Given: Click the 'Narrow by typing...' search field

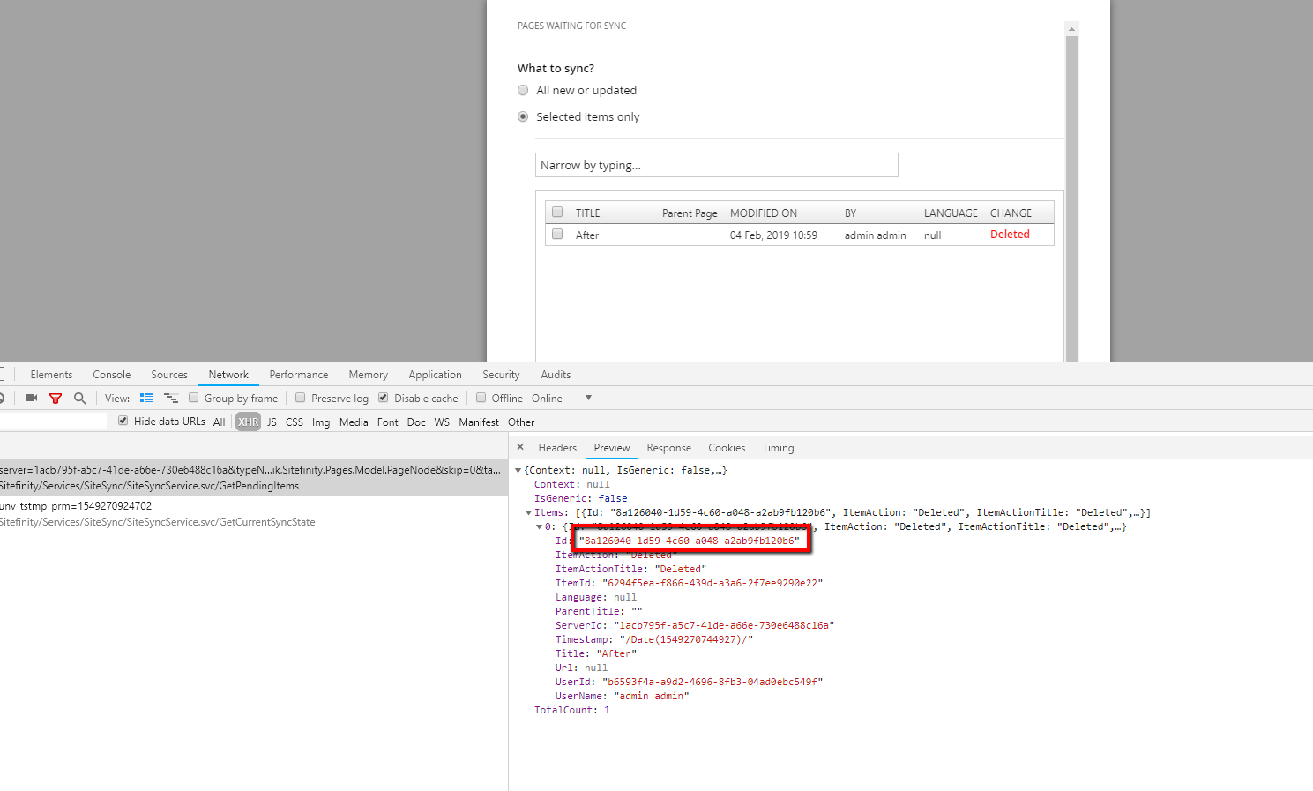Looking at the screenshot, I should pyautogui.click(x=717, y=165).
